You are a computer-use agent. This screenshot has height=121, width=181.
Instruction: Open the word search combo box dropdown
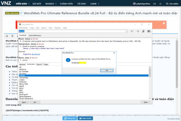[125, 31]
